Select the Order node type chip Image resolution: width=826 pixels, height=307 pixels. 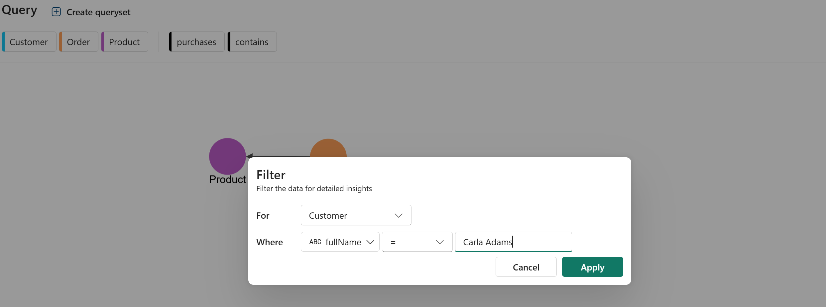[x=78, y=42]
